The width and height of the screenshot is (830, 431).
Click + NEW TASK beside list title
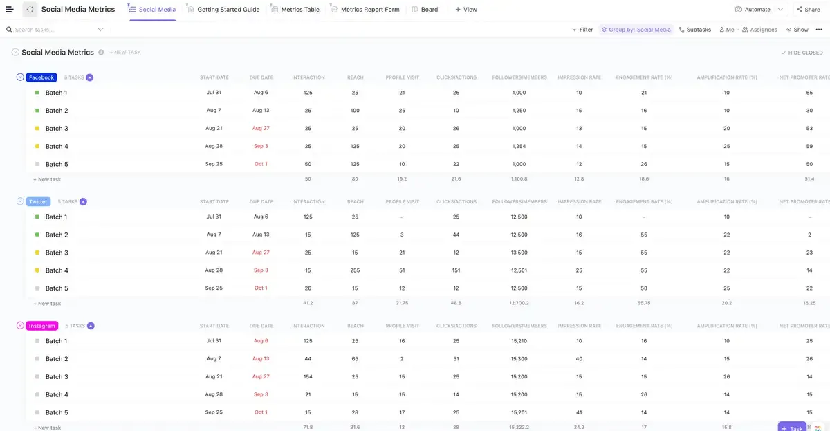tap(125, 53)
